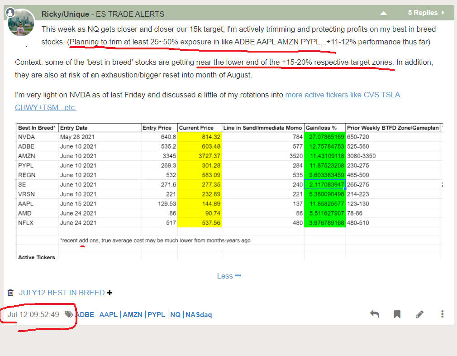Delete the attachment with trash icon
The height and width of the screenshot is (356, 457).
point(10,293)
